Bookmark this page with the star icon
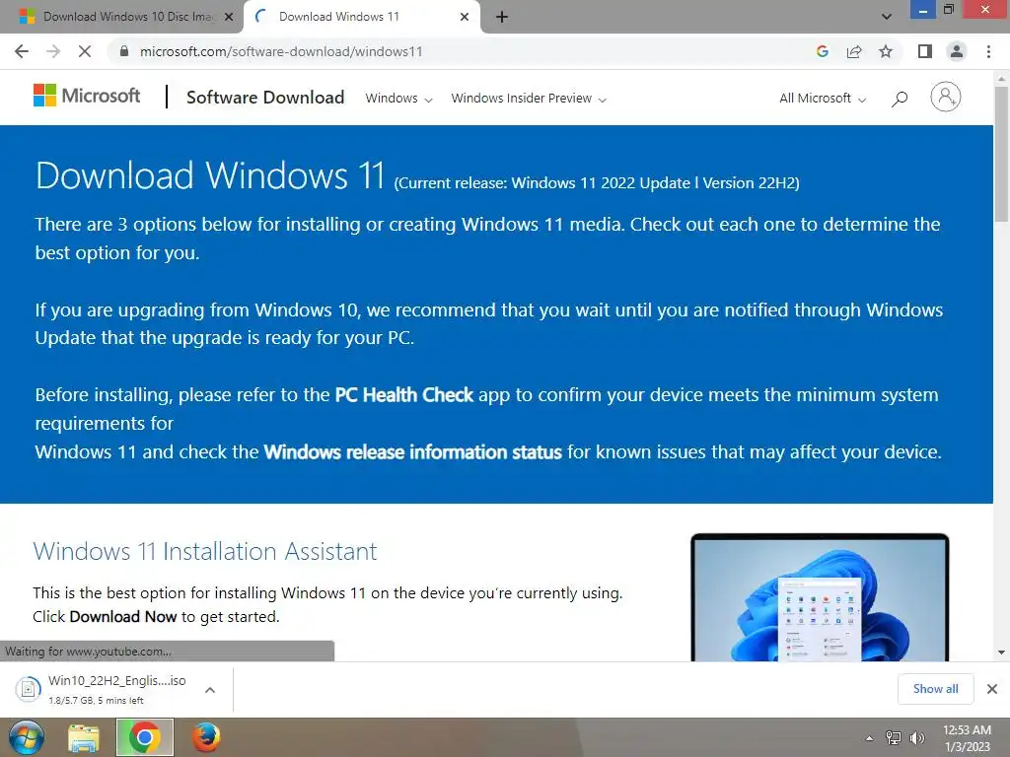The height and width of the screenshot is (757, 1010). coord(886,51)
